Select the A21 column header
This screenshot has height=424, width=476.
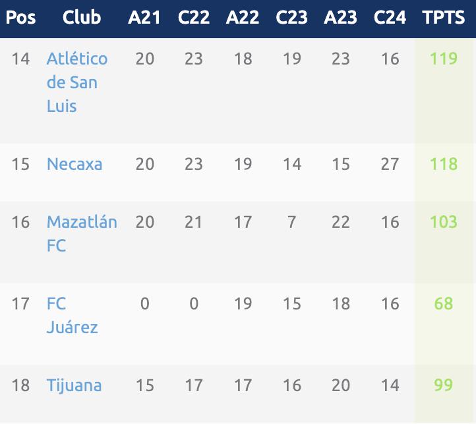click(x=144, y=18)
